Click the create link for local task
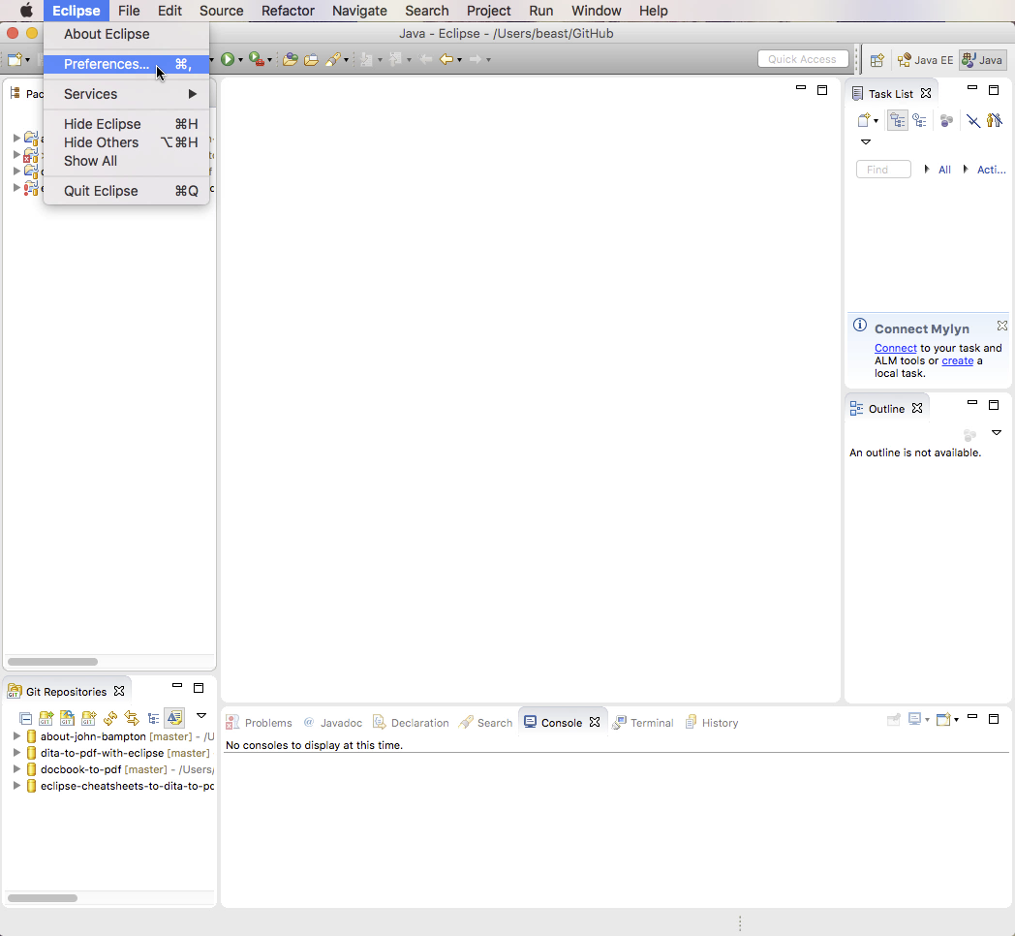 (958, 360)
